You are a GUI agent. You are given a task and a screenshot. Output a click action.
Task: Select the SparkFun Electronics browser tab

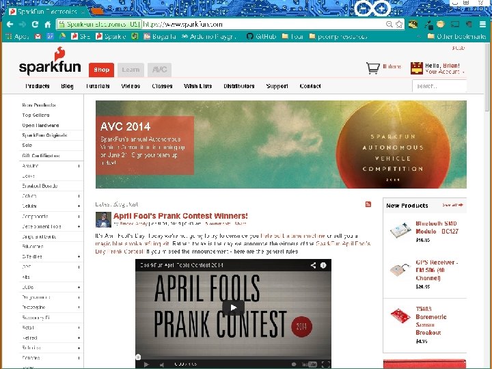coord(47,12)
